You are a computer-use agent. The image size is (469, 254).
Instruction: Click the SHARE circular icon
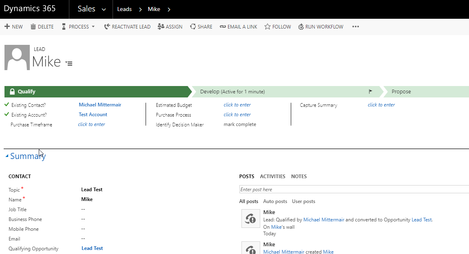tap(193, 27)
